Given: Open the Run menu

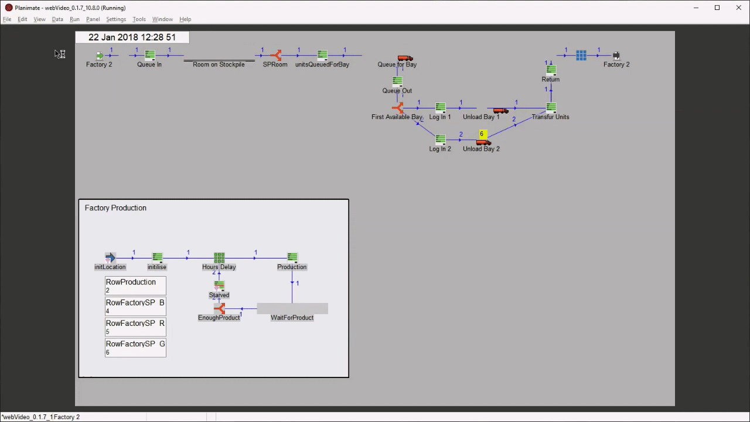Looking at the screenshot, I should pos(74,19).
